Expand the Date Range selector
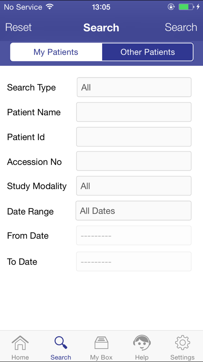The width and height of the screenshot is (203, 362). click(134, 211)
